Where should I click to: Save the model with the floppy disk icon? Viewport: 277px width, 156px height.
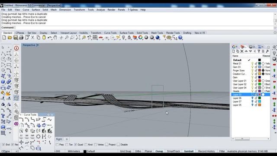pyautogui.click(x=16, y=38)
